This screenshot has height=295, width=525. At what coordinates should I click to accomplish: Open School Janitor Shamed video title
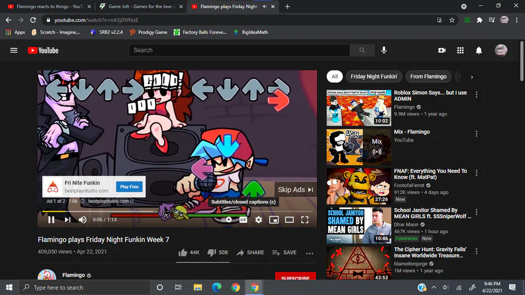432,213
